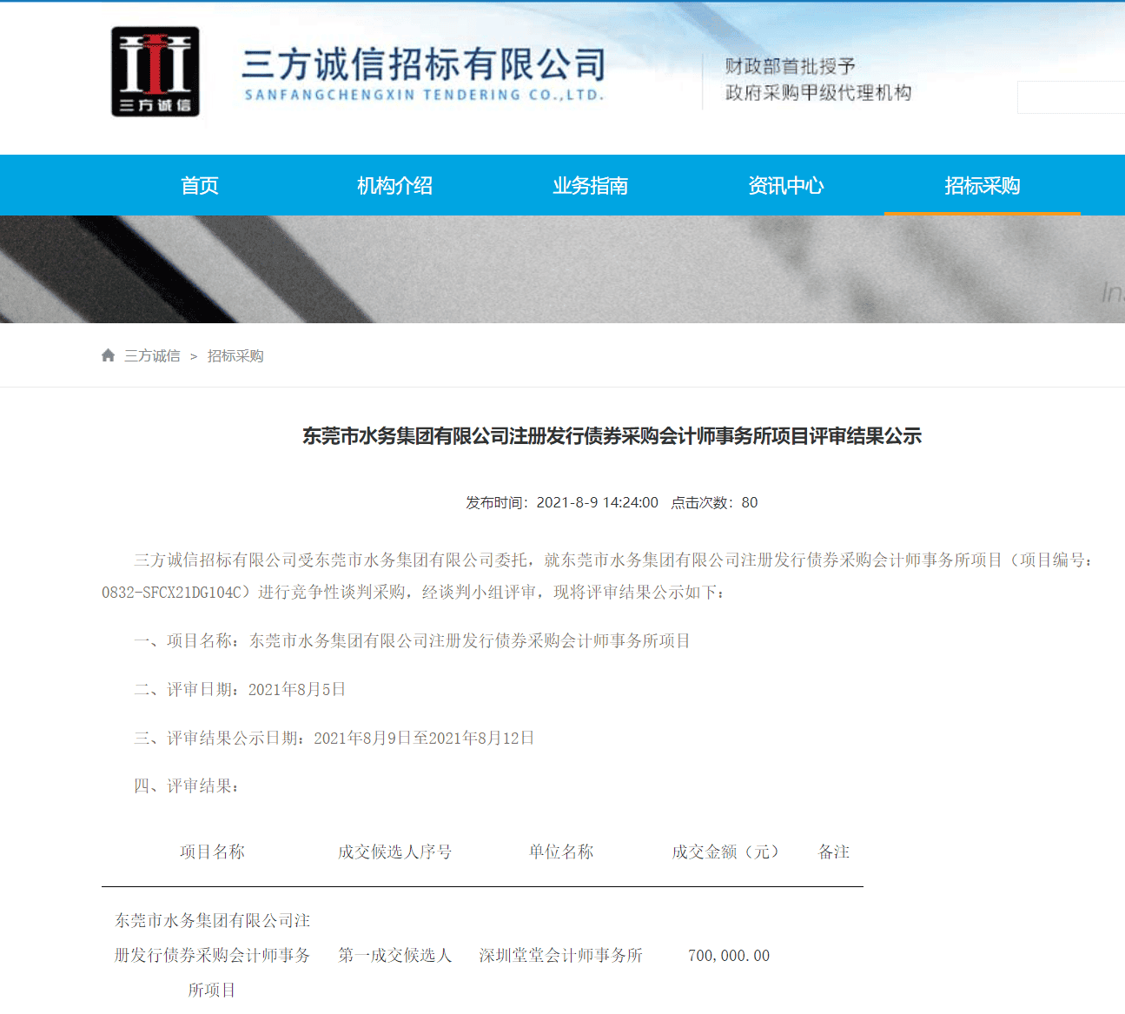Open the 首页 navigation item
Image resolution: width=1125 pixels, height=1014 pixels.
point(199,185)
